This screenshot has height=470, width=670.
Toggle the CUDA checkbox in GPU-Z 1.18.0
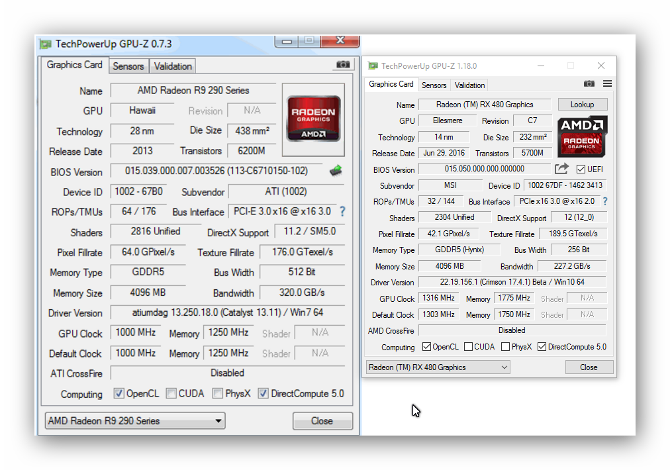pos(469,347)
